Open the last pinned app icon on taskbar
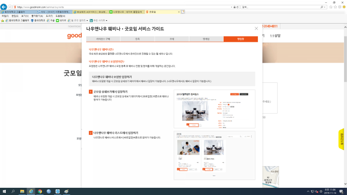Viewport: 347px width, 195px height. [x=67, y=192]
